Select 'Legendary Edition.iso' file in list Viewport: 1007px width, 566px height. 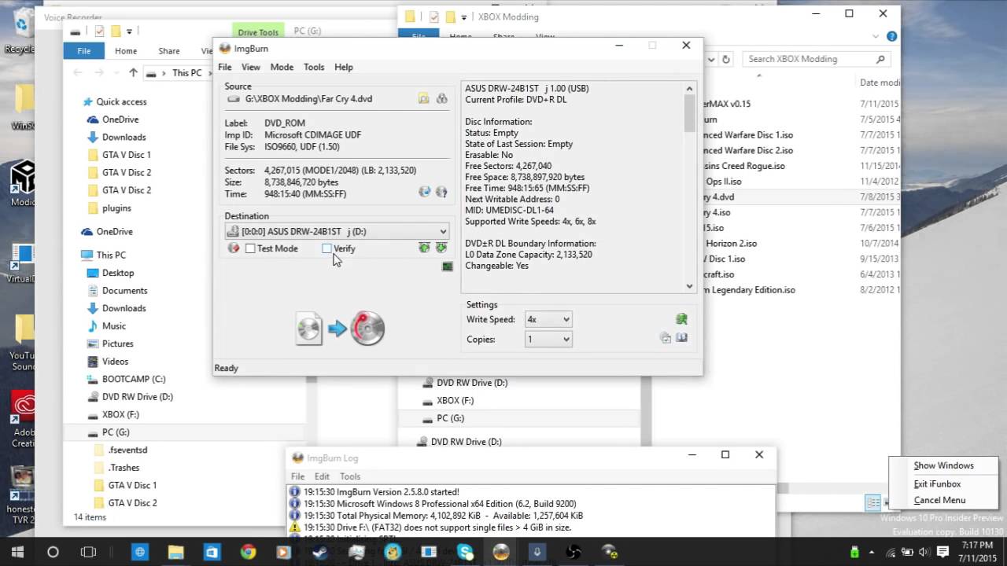coord(750,290)
